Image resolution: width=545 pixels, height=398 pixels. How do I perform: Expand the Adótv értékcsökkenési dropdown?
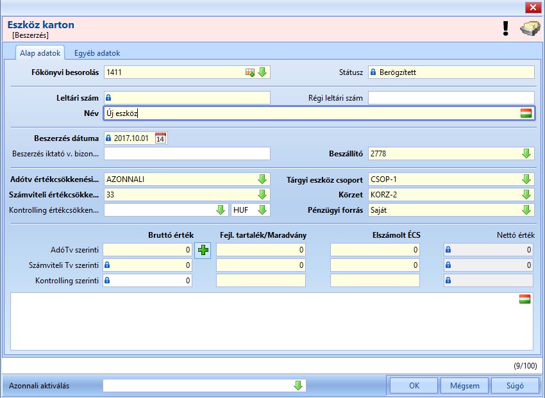click(x=262, y=179)
